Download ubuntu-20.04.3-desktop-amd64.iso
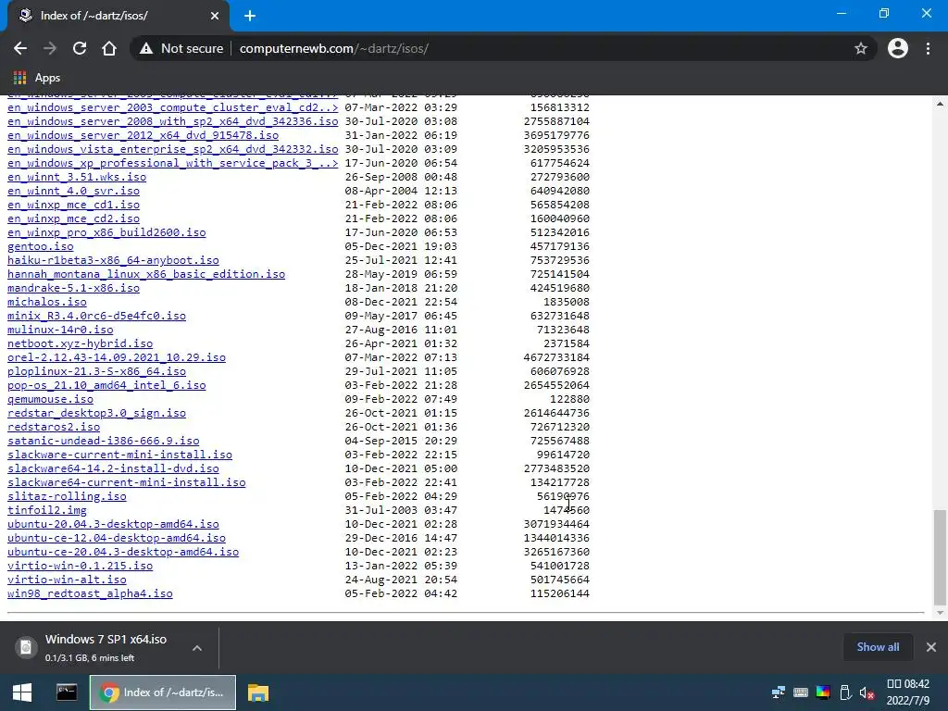Viewport: 948px width, 711px height. [113, 524]
